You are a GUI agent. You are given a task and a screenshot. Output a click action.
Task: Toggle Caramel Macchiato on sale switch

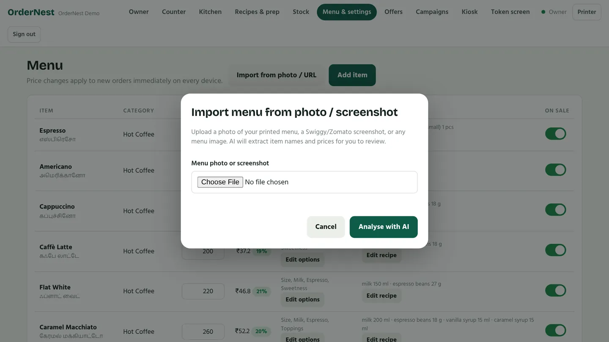tap(555, 330)
